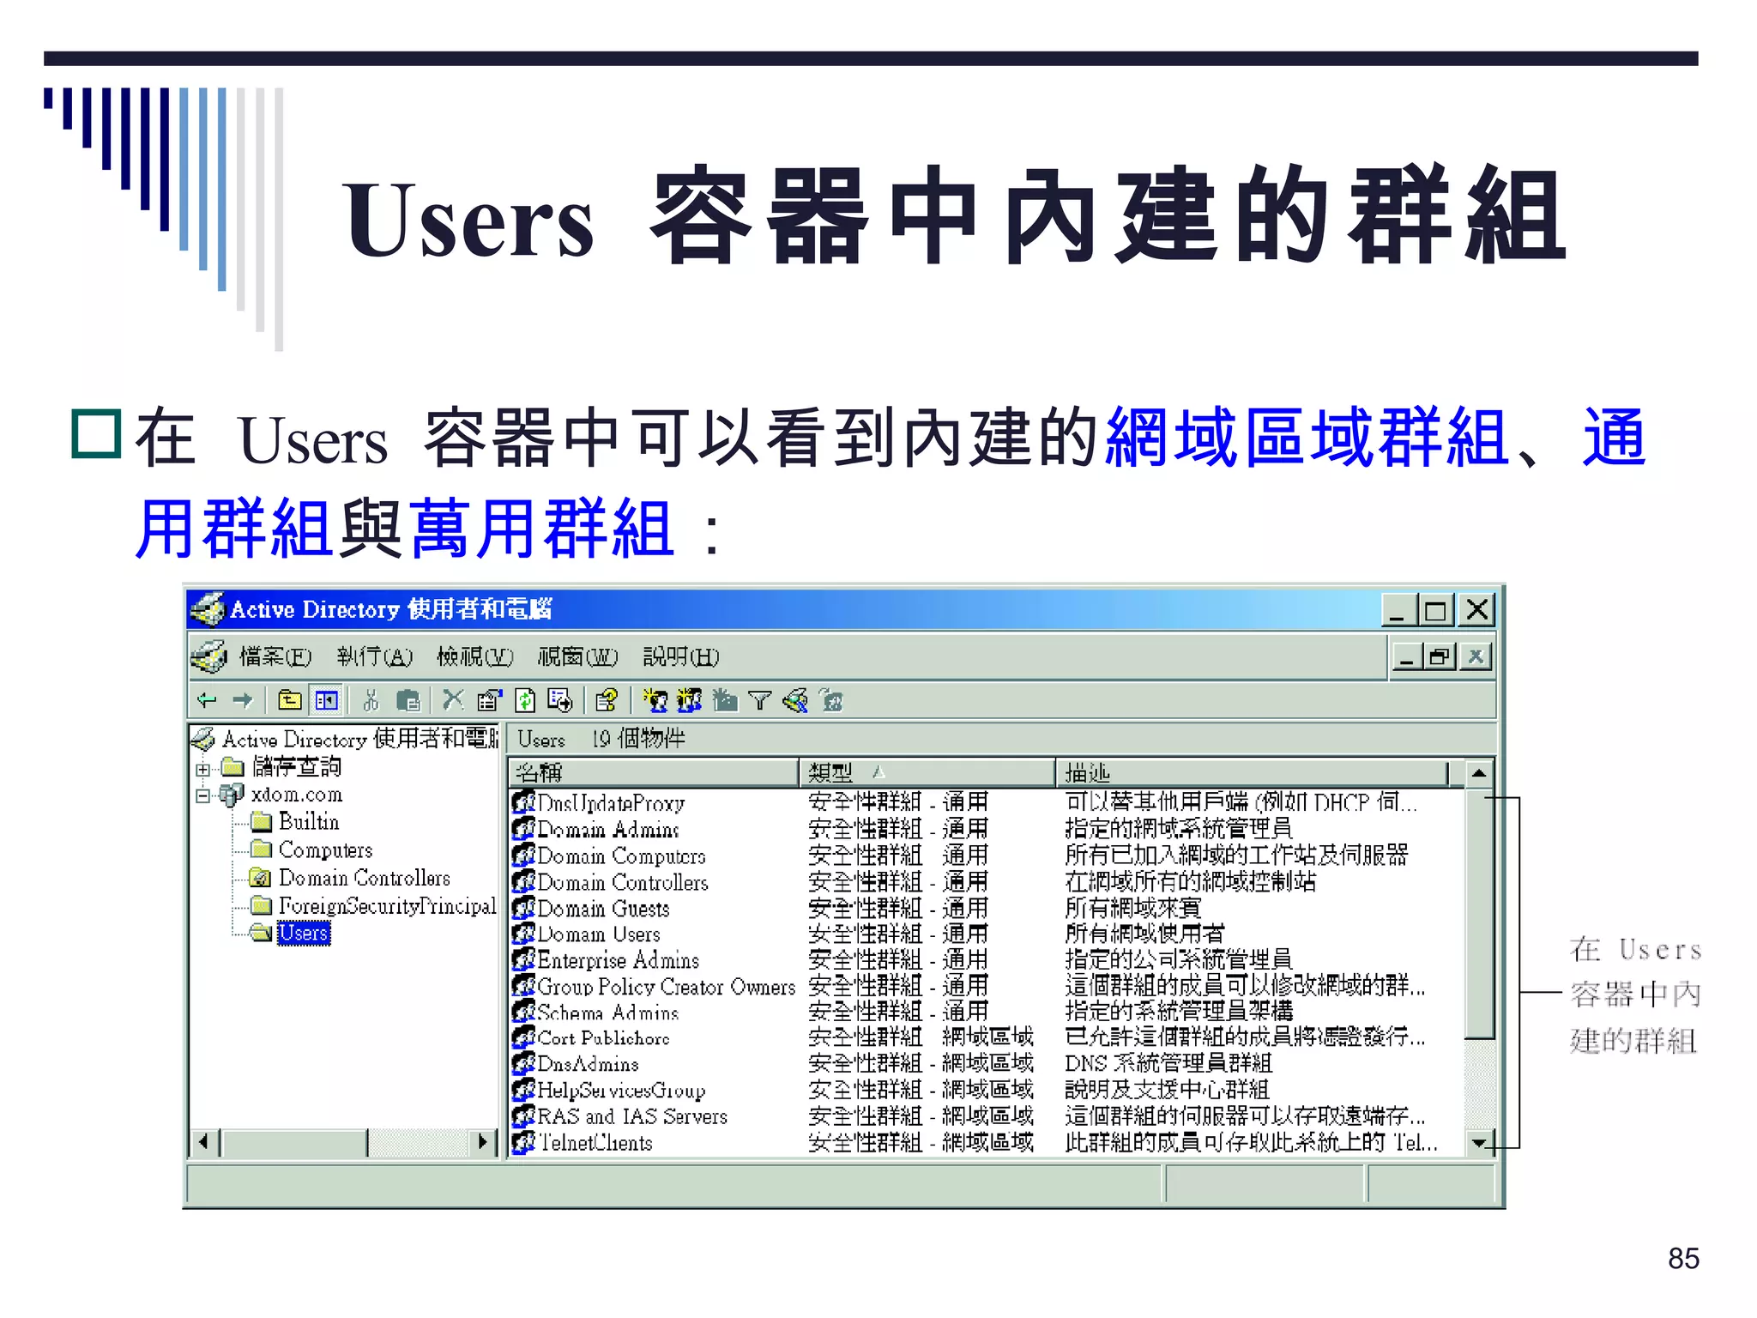Viewport: 1757px width, 1318px height.
Task: Click the Find objects icon
Action: point(795,700)
